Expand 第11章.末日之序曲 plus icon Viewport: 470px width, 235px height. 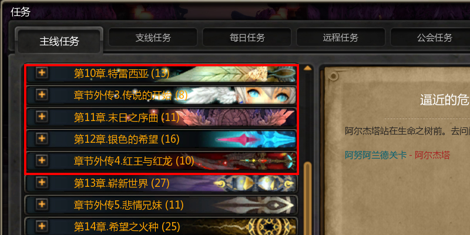(42, 116)
